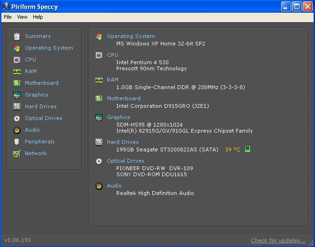Image resolution: width=315 pixels, height=247 pixels.
Task: Open Motherboard section in sidebar
Action: pos(42,83)
